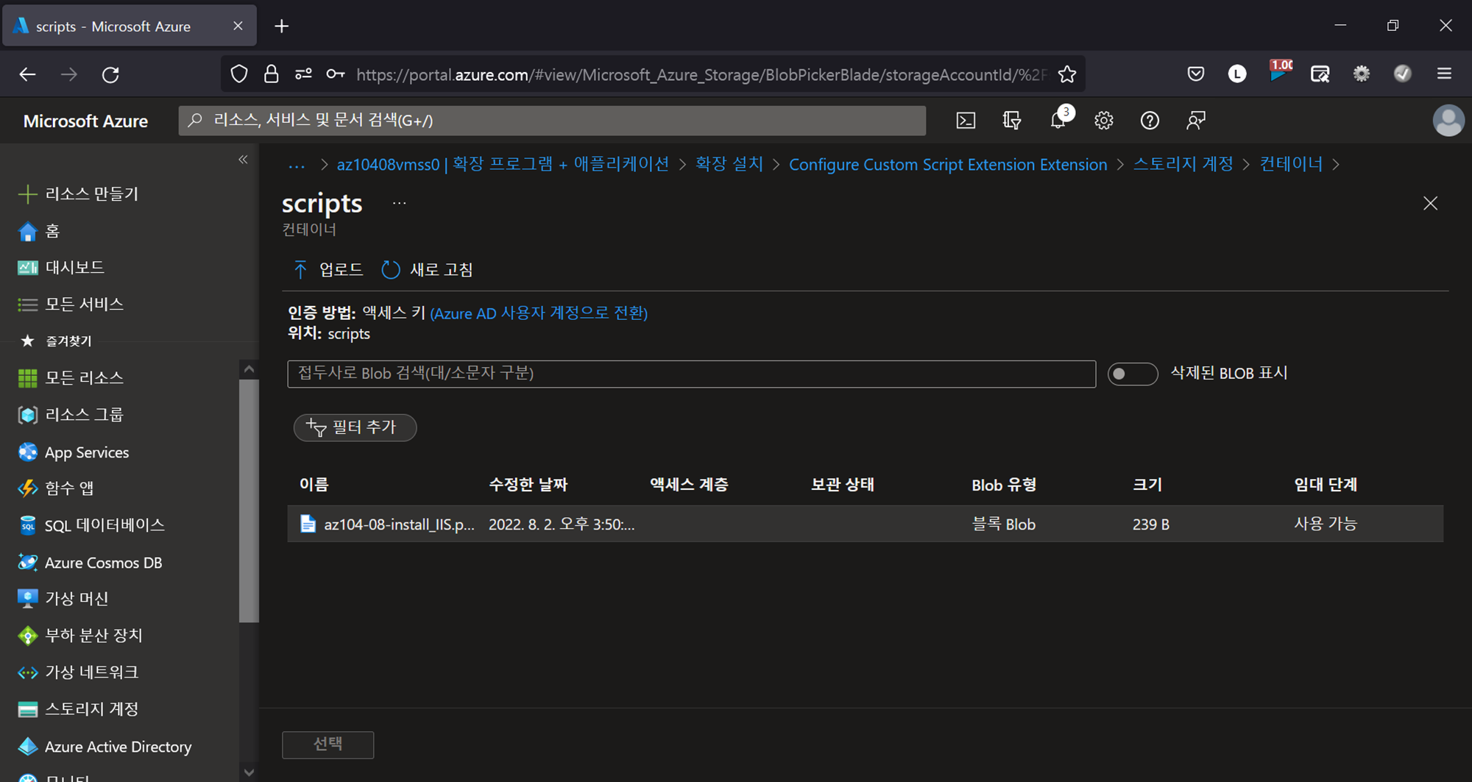Screen dimensions: 1472x782
Task: Sort by 수정한 날짜 column header
Action: pos(528,484)
